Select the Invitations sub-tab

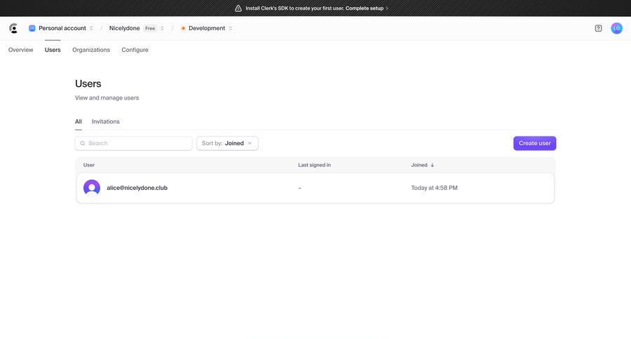coord(105,122)
